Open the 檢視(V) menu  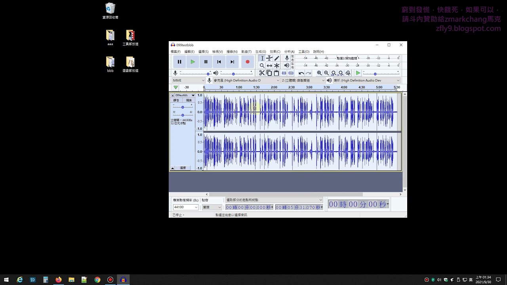(x=217, y=51)
